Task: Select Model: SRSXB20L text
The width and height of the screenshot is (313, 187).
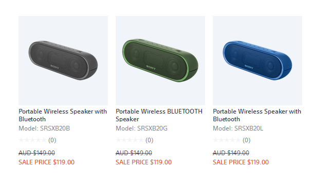Action: tap(238, 128)
